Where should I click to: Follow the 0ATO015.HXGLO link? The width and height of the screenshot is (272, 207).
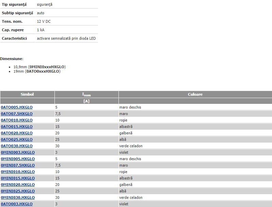17,127
